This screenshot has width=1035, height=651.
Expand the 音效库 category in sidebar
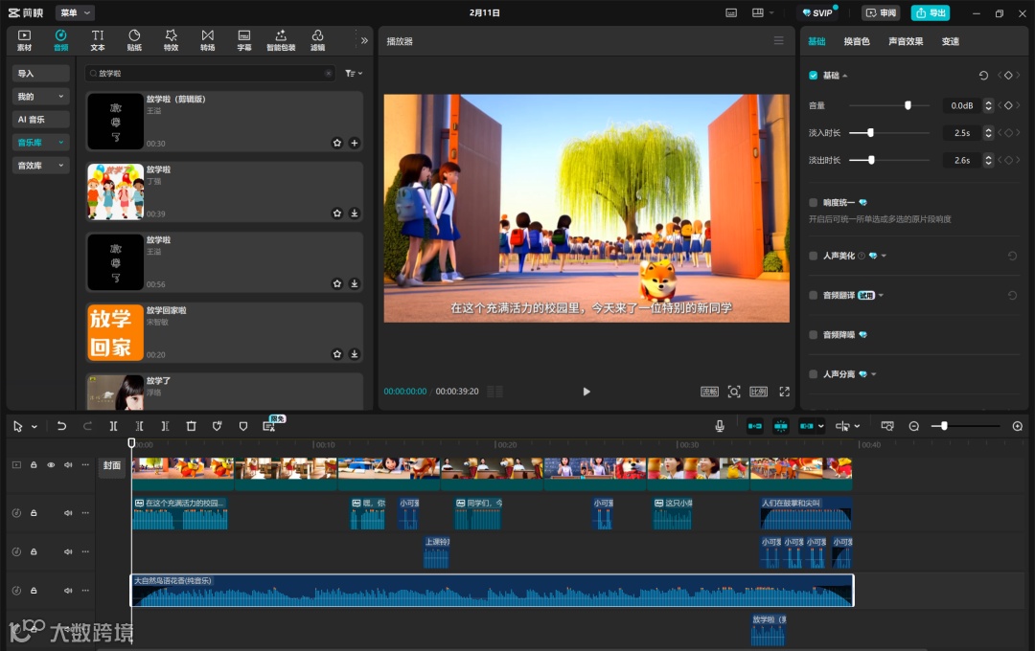click(x=41, y=166)
